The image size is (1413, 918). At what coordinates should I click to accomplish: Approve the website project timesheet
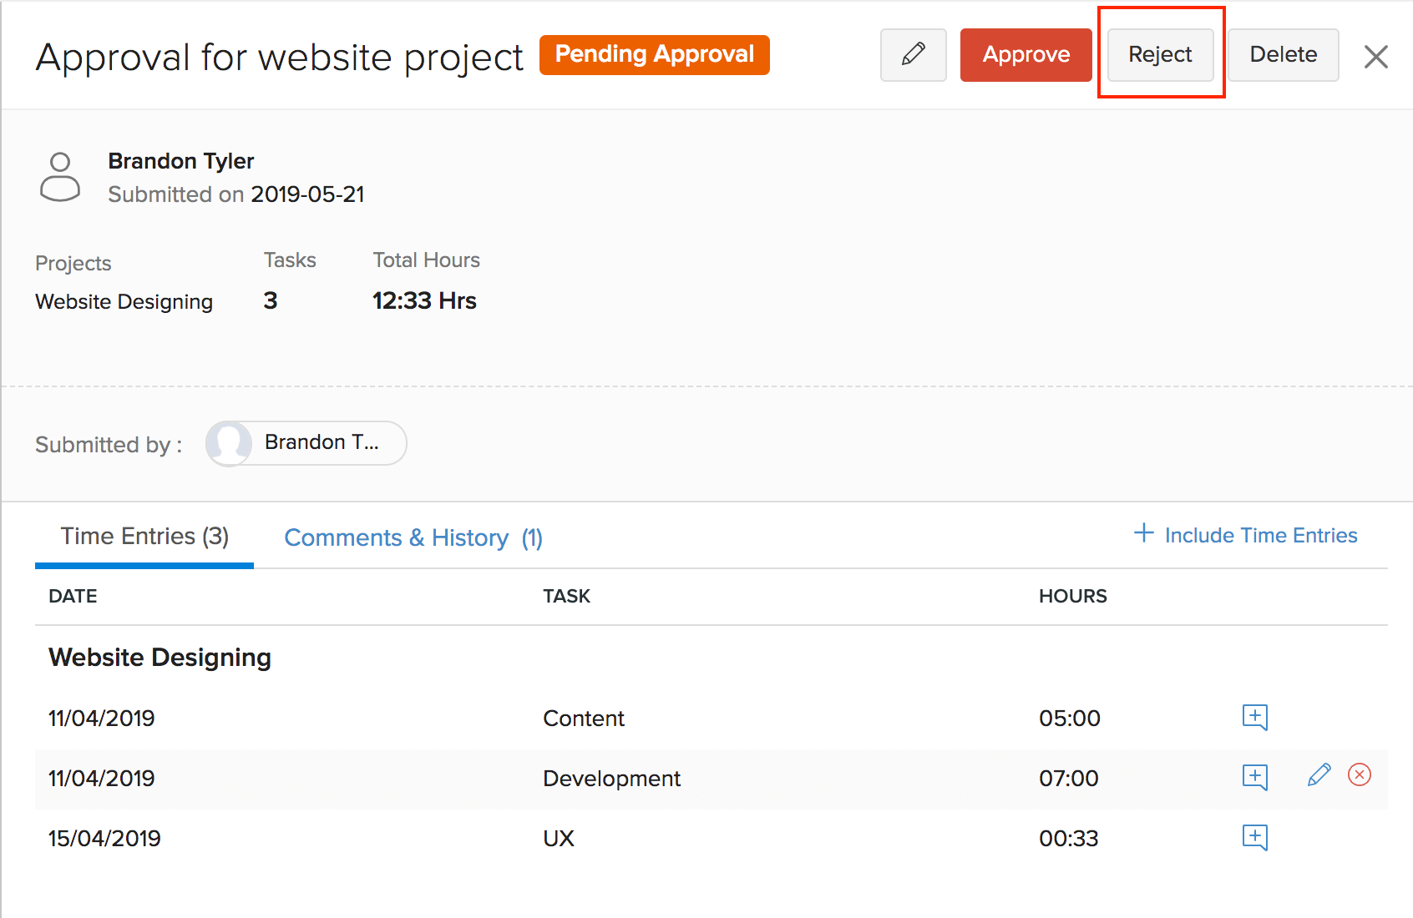point(1026,55)
